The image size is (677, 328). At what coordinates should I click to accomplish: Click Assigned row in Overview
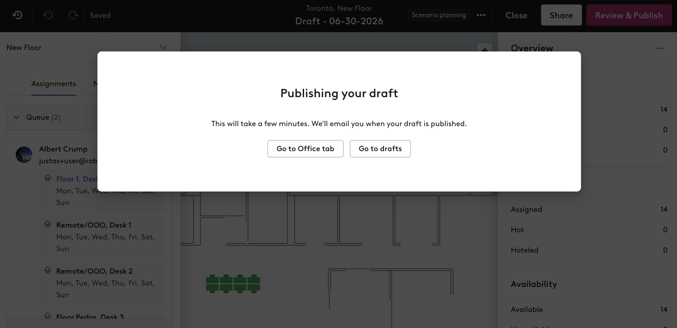(589, 209)
